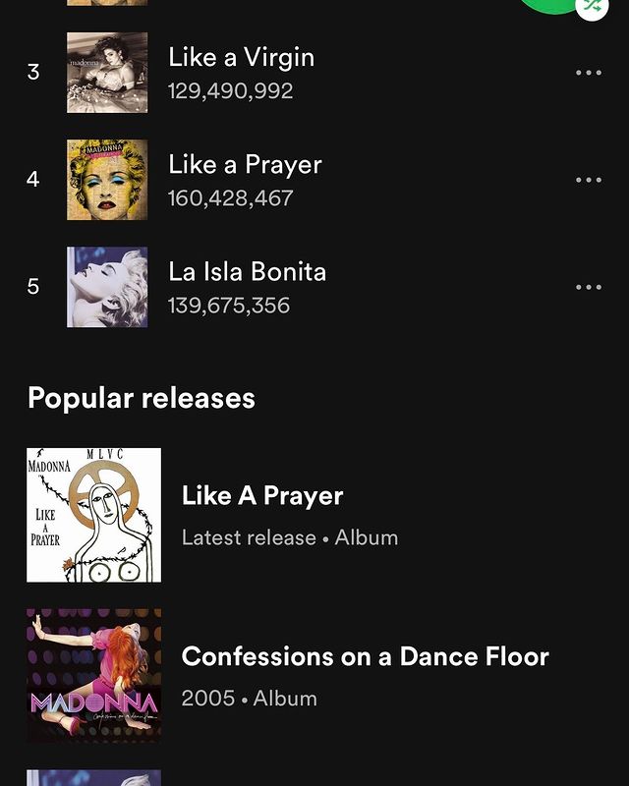The width and height of the screenshot is (629, 786).
Task: Show more options for La Isla Bonita
Action: click(588, 287)
